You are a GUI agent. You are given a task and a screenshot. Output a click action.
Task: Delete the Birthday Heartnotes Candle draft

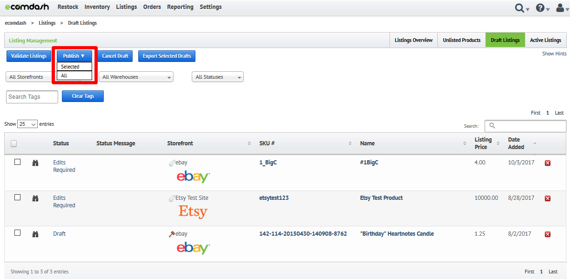coord(548,234)
